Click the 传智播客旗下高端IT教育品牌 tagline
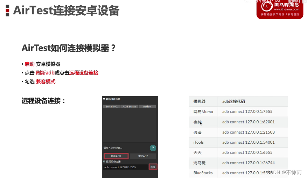The width and height of the screenshot is (307, 178). (280, 14)
